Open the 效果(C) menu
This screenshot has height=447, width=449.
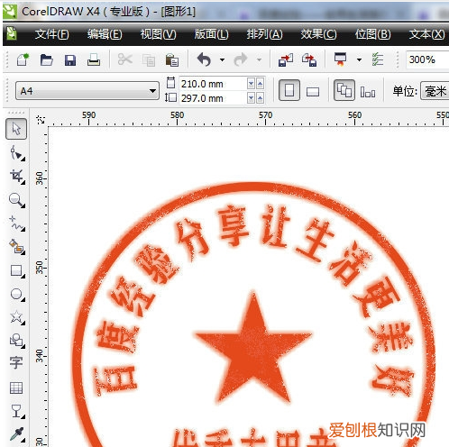[318, 34]
